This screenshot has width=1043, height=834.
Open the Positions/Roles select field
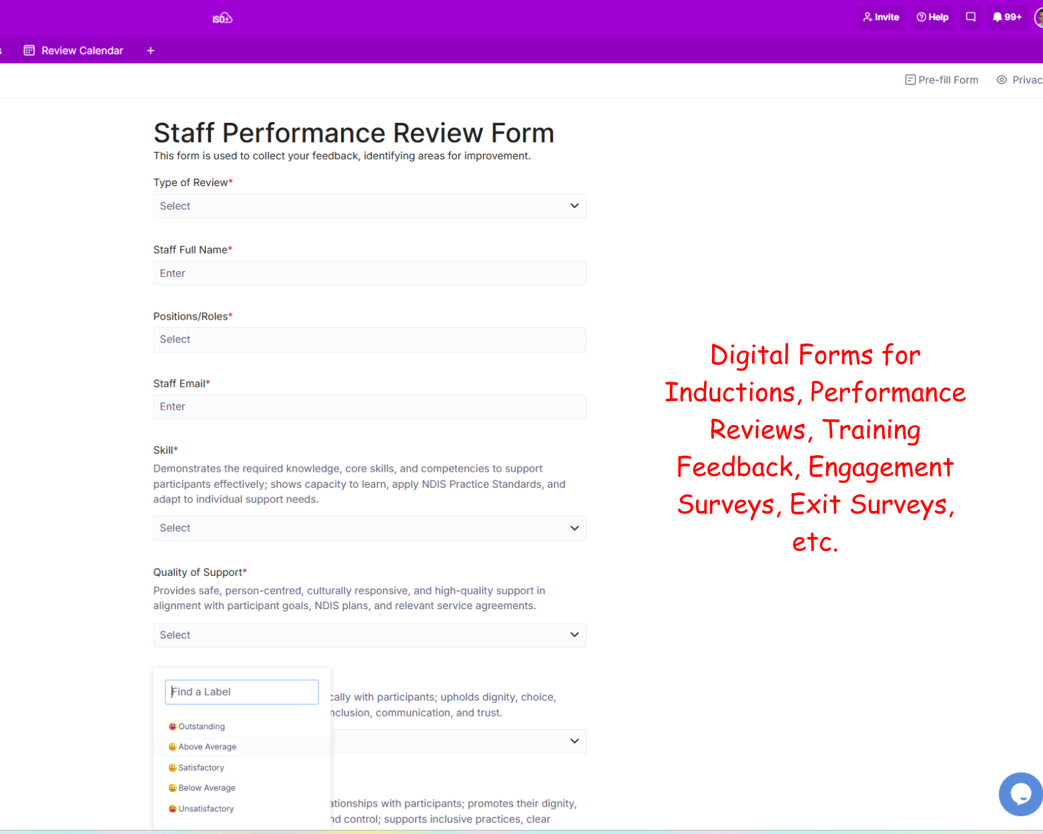point(370,340)
